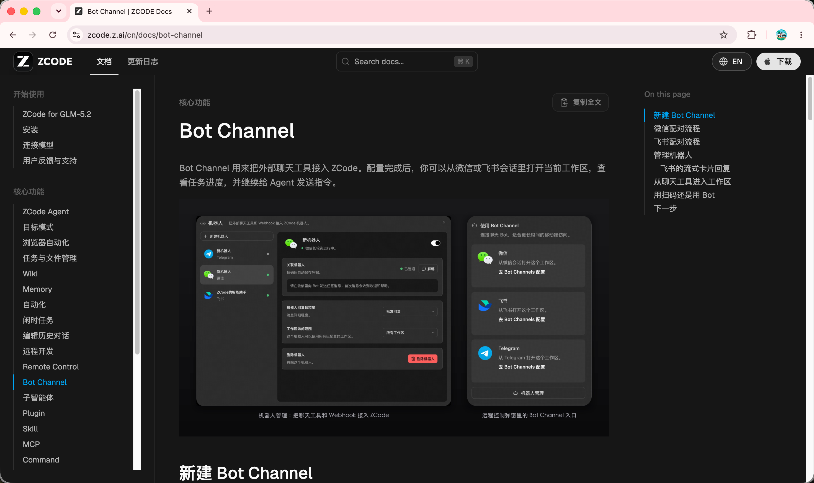Open the 更新日志 tab

(143, 61)
